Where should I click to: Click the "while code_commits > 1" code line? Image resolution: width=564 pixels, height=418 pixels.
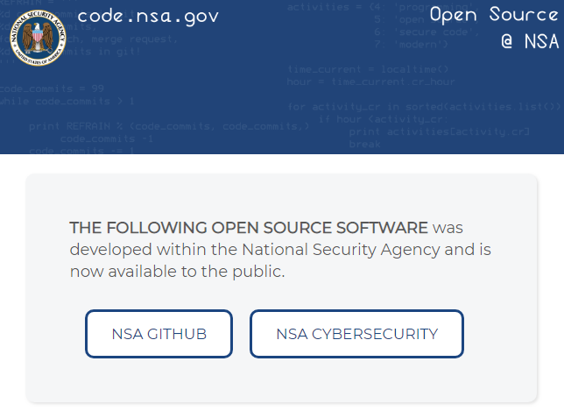66,102
